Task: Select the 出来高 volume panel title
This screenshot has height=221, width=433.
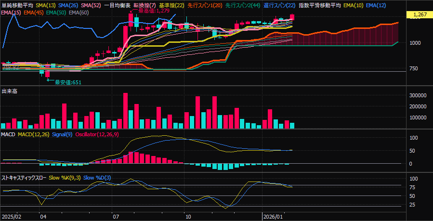Action: (x=10, y=91)
